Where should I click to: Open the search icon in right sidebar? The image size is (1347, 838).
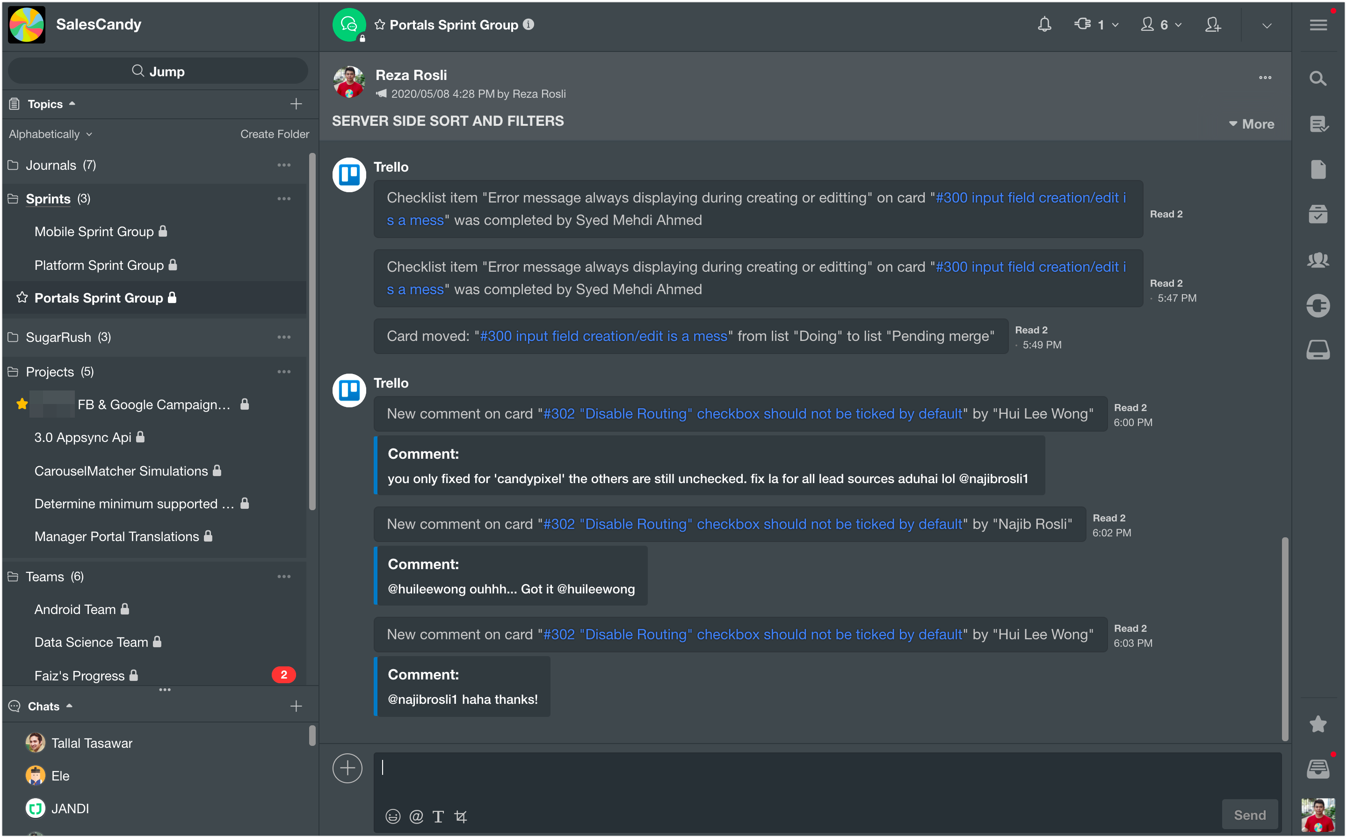[x=1318, y=78]
